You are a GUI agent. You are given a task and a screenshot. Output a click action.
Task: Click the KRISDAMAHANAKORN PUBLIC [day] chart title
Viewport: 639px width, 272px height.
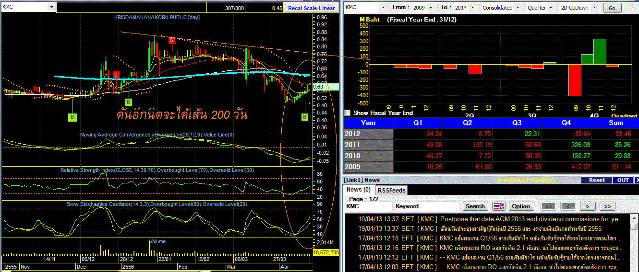pos(157,17)
